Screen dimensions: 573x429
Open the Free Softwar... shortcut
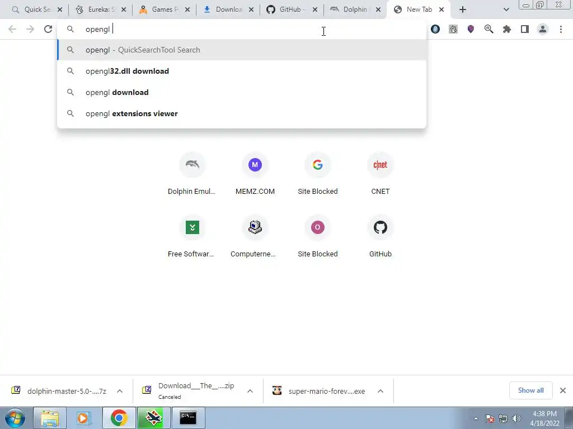pos(192,237)
